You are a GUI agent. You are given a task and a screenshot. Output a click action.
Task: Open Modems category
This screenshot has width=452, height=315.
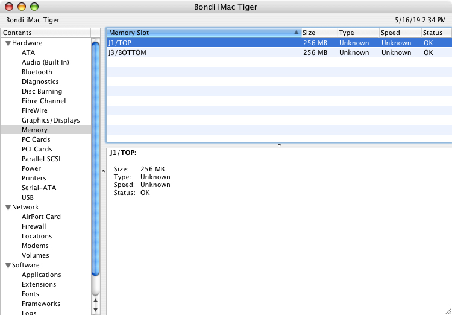[x=35, y=246]
